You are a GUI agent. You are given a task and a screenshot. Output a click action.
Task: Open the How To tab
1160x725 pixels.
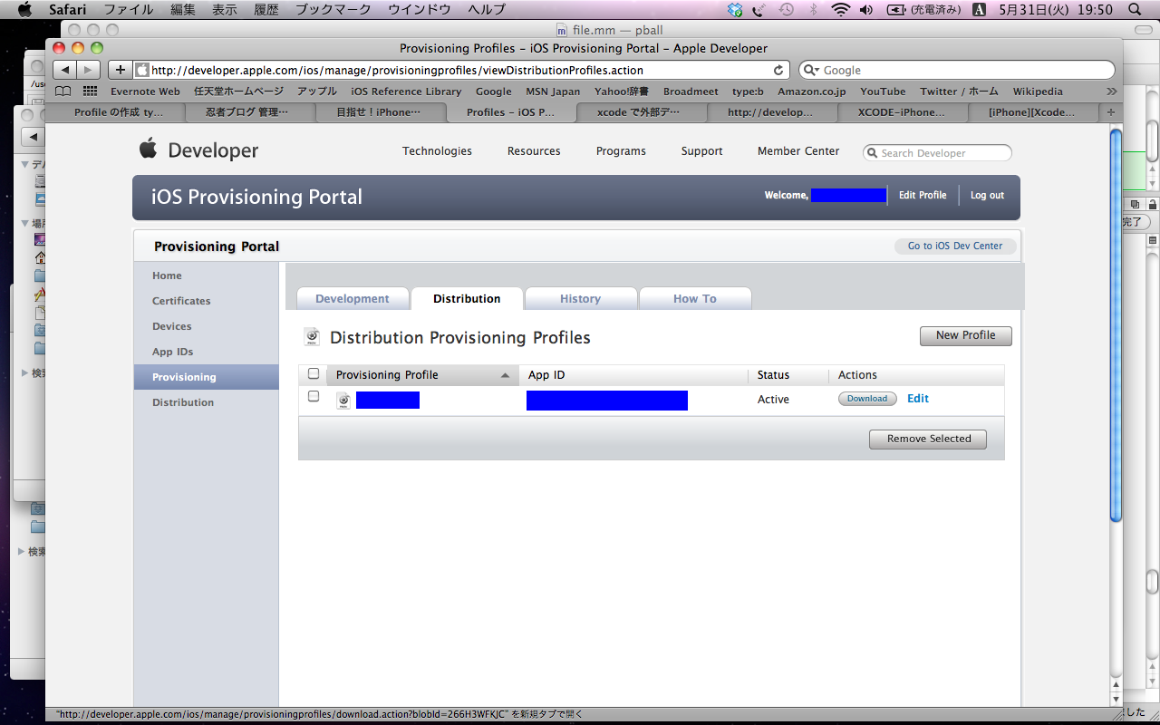point(695,299)
